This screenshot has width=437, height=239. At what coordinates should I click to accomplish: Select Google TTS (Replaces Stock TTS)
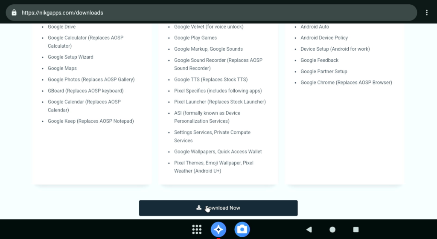(211, 80)
